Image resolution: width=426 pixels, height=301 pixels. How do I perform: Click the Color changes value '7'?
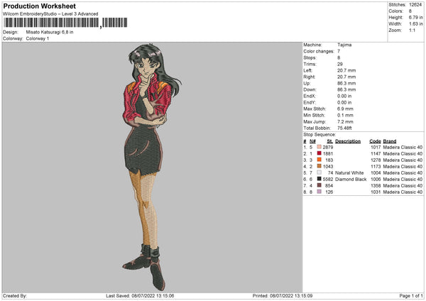coord(339,51)
